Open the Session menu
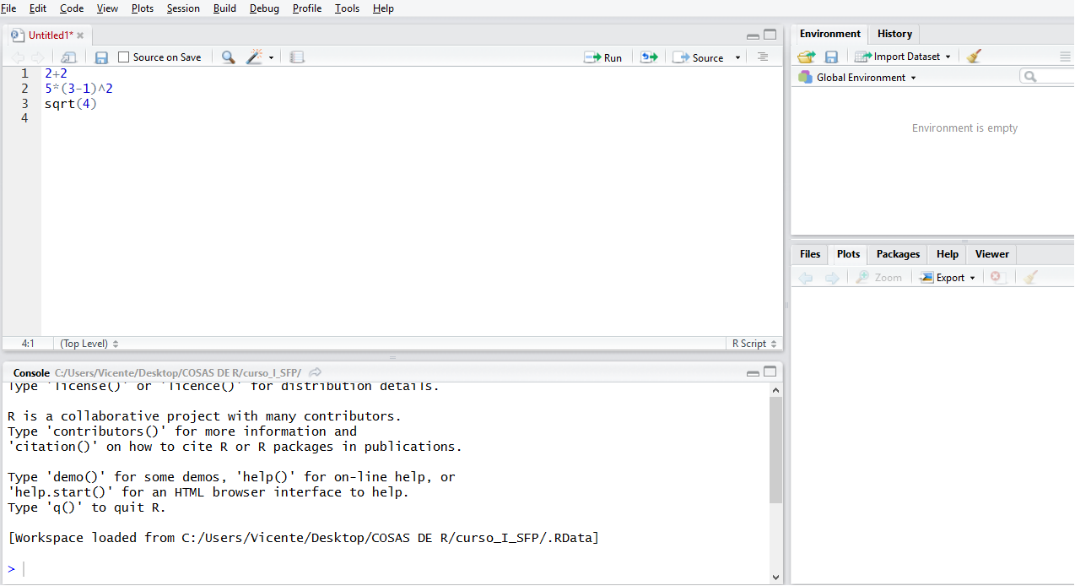Viewport: 1075px width, 586px height. tap(183, 8)
